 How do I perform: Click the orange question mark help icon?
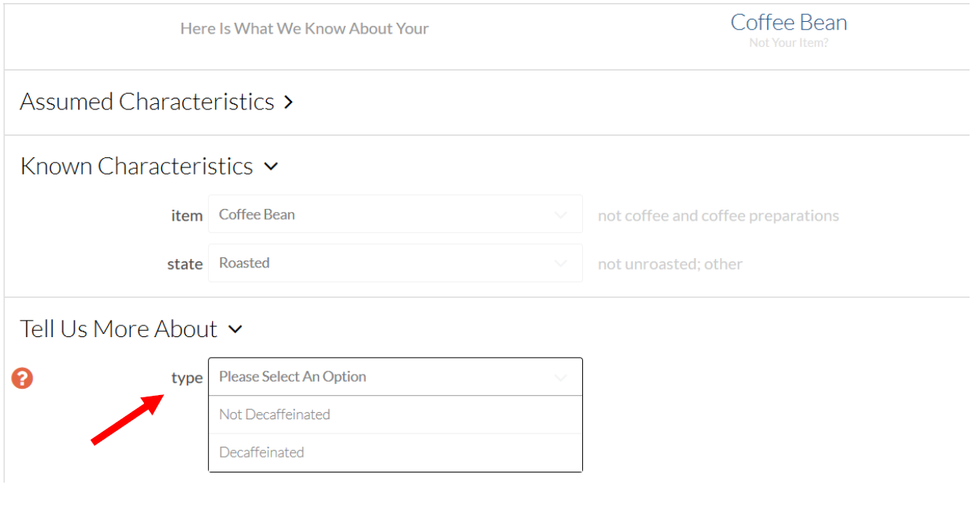click(23, 379)
